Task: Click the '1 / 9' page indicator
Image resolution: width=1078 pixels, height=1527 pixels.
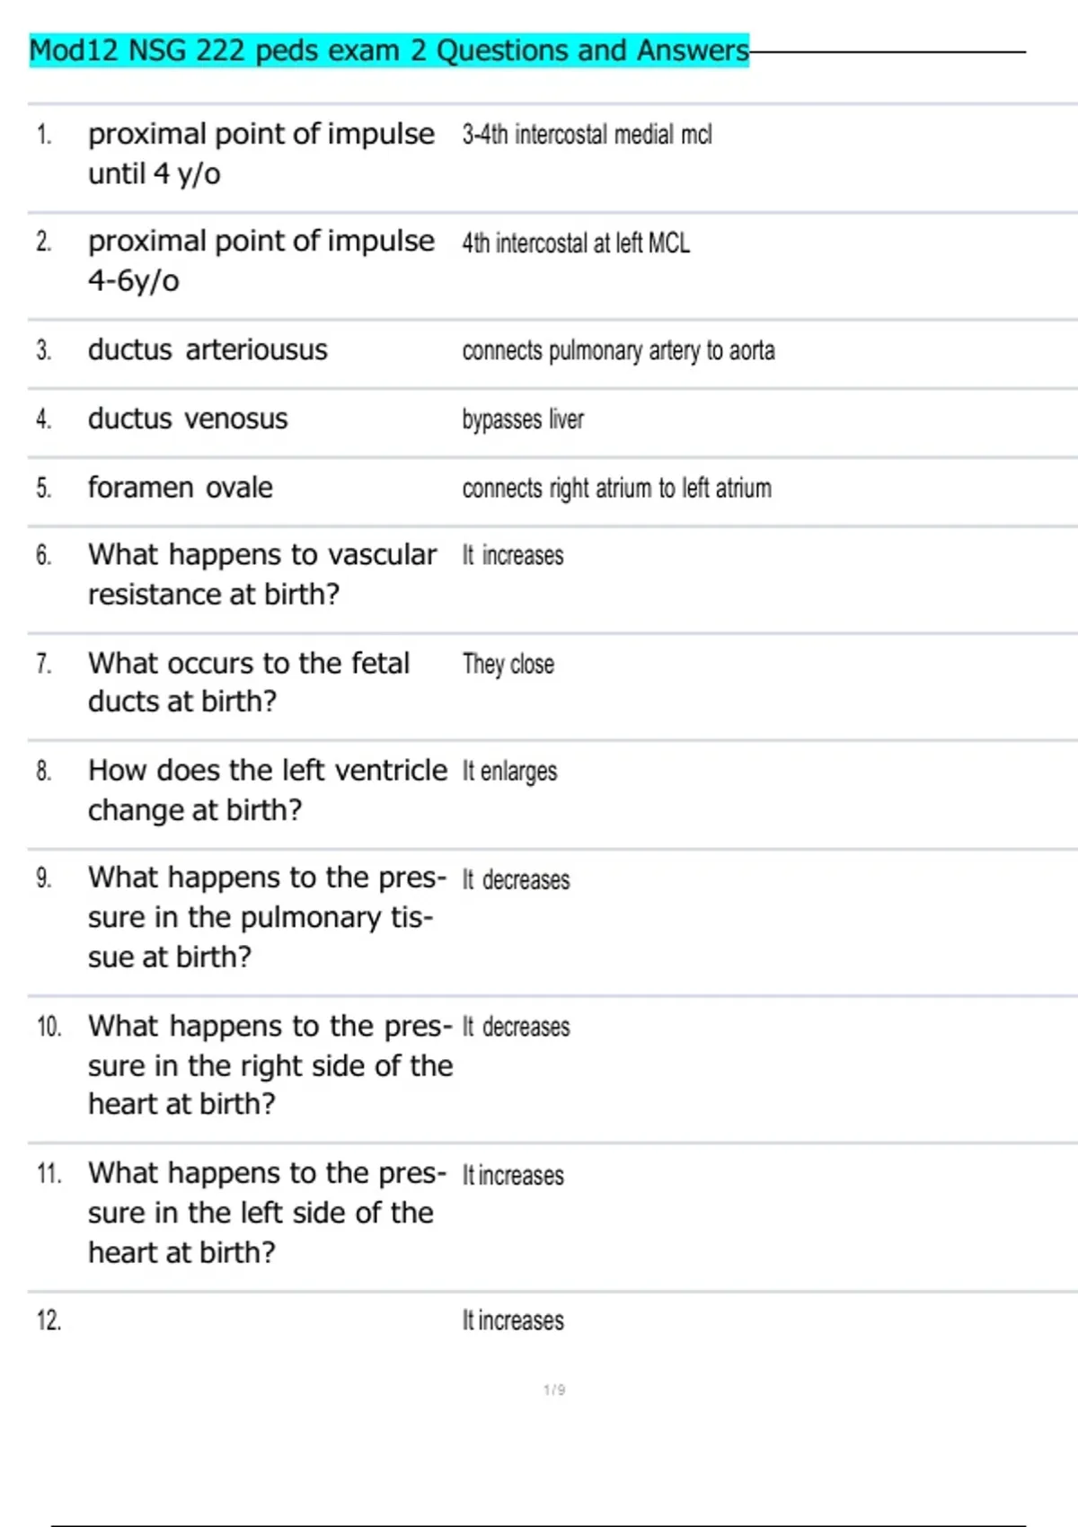Action: [x=554, y=1390]
